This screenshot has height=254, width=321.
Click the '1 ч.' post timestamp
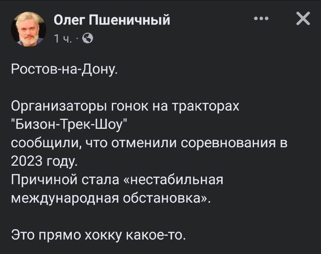pyautogui.click(x=63, y=39)
